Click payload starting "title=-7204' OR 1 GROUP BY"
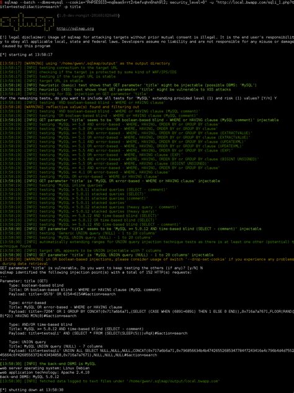Image resolution: width=294 pixels, height=393 pixels. tap(147, 314)
